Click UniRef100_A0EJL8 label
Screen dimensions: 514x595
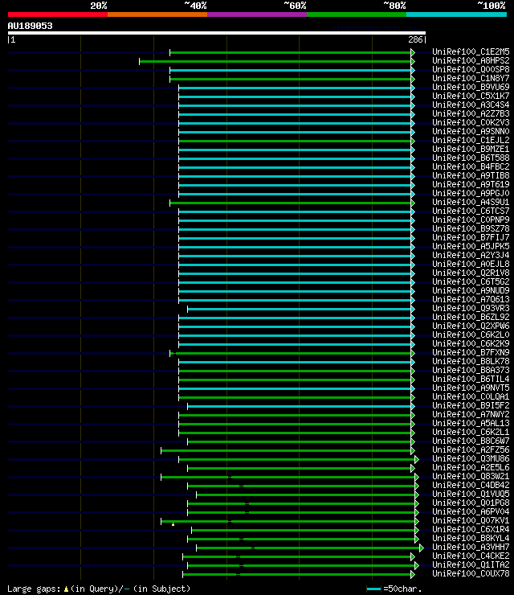471,264
